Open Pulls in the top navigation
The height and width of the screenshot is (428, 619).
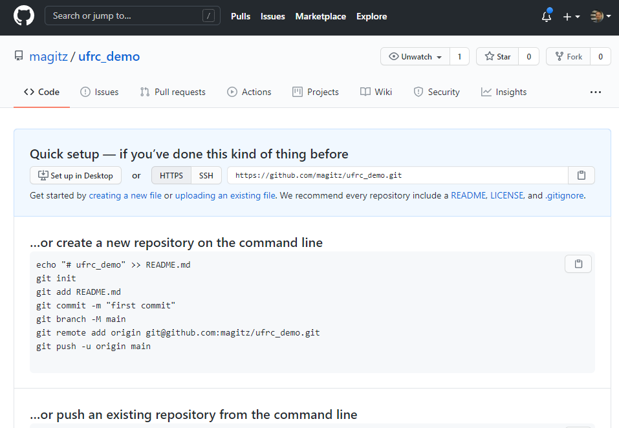(241, 16)
